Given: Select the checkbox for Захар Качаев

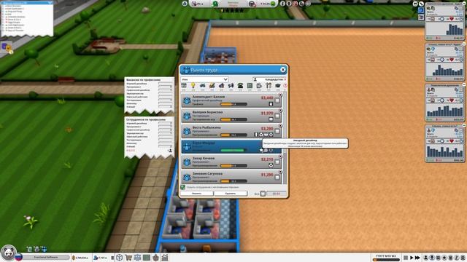Looking at the screenshot, I should (x=277, y=162).
